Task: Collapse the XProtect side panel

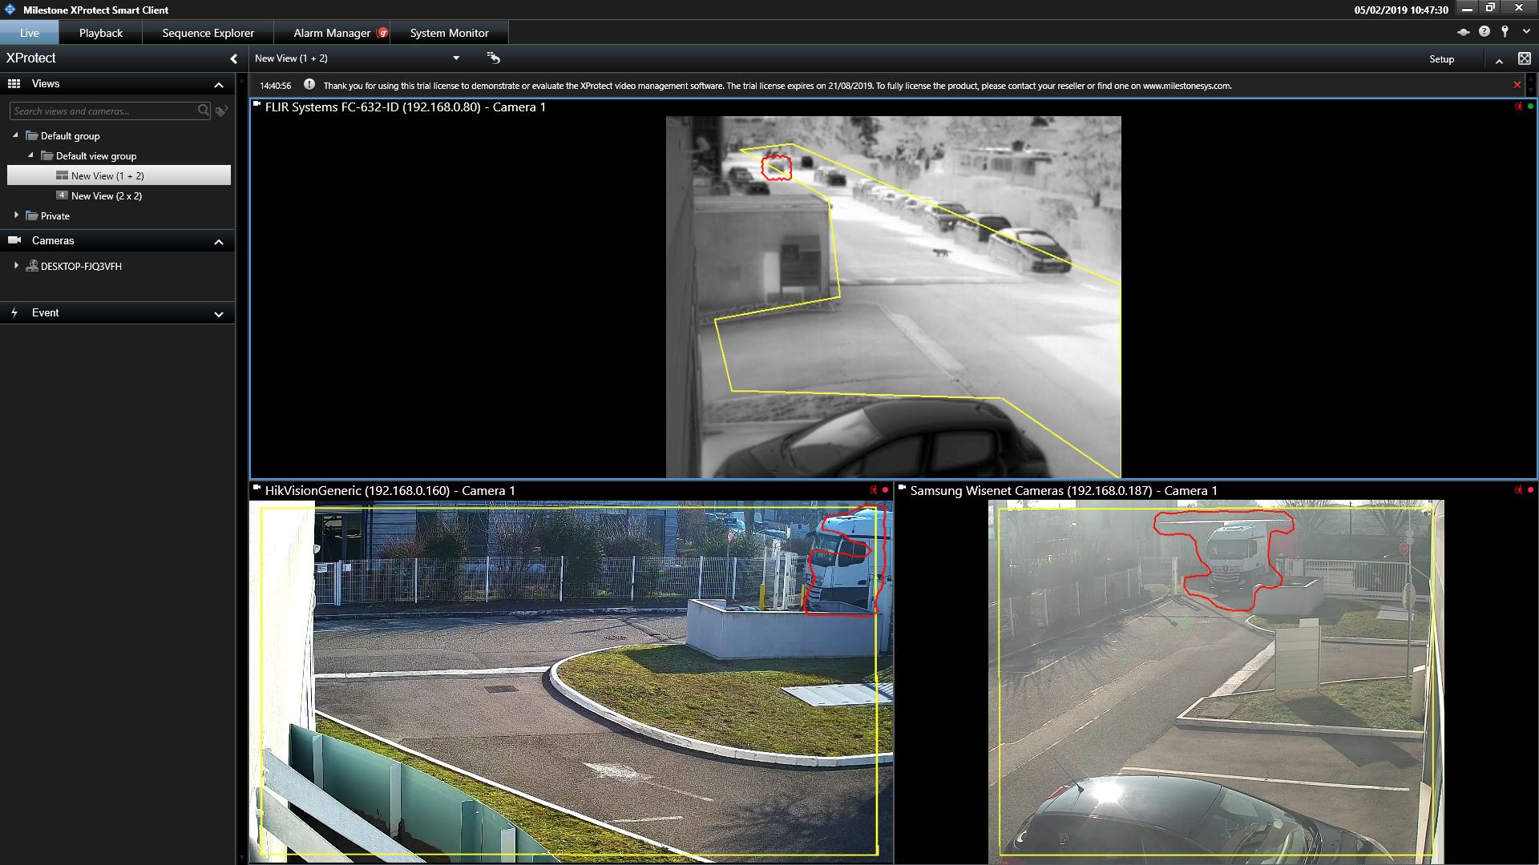Action: (233, 58)
